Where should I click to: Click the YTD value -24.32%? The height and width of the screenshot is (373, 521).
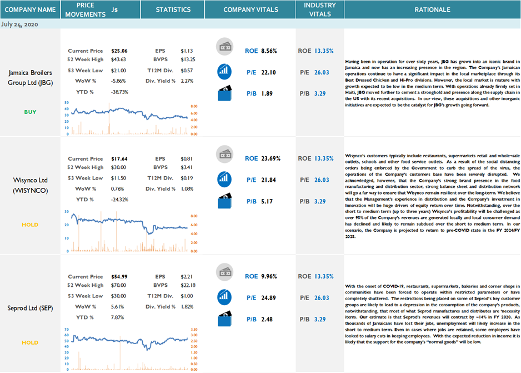119,200
